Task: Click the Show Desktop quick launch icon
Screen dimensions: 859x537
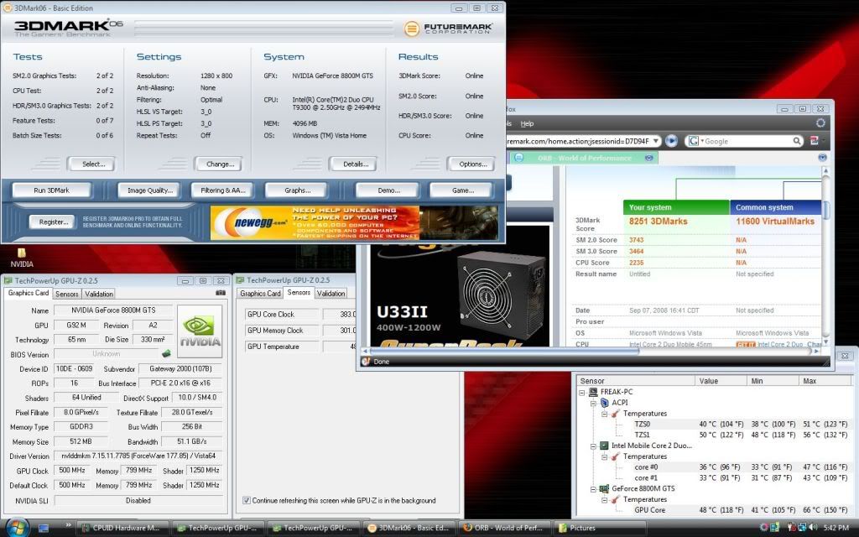Action: coord(44,528)
